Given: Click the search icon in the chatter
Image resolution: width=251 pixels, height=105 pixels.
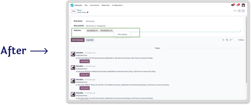Looking at the screenshot, I should pos(223,40).
